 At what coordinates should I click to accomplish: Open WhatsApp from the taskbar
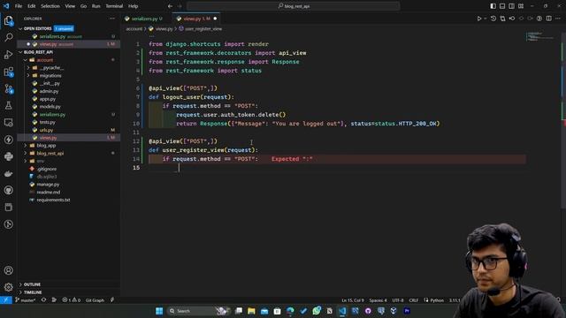click(317, 311)
